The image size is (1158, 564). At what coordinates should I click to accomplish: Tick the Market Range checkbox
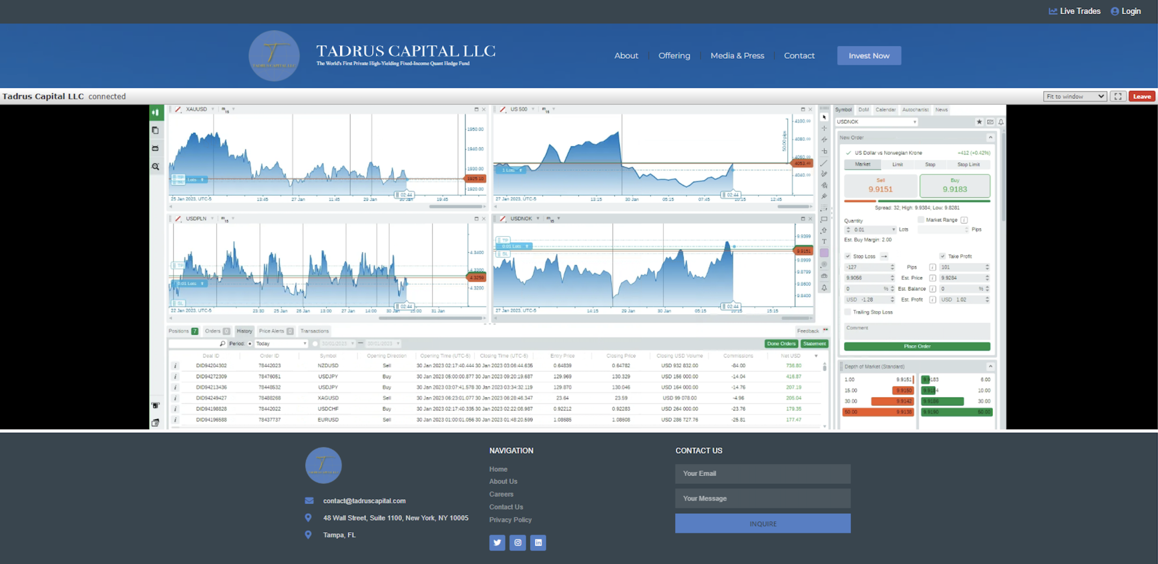point(921,219)
